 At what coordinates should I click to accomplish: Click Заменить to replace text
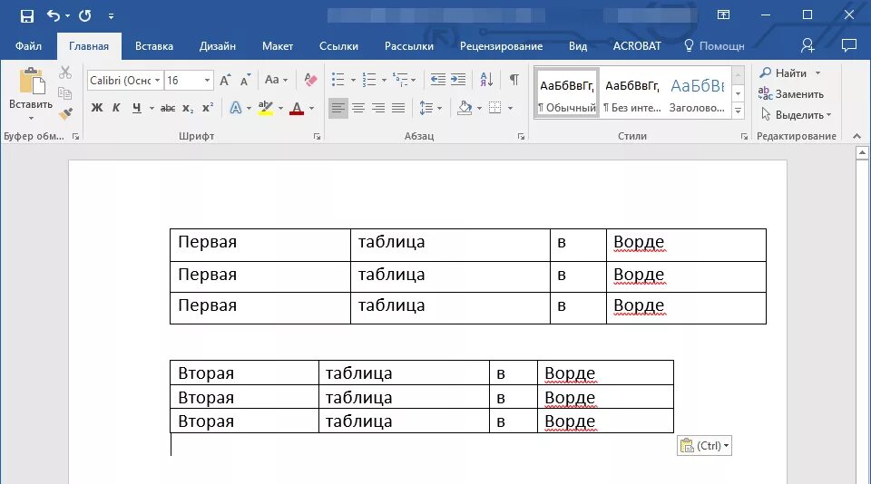point(791,93)
